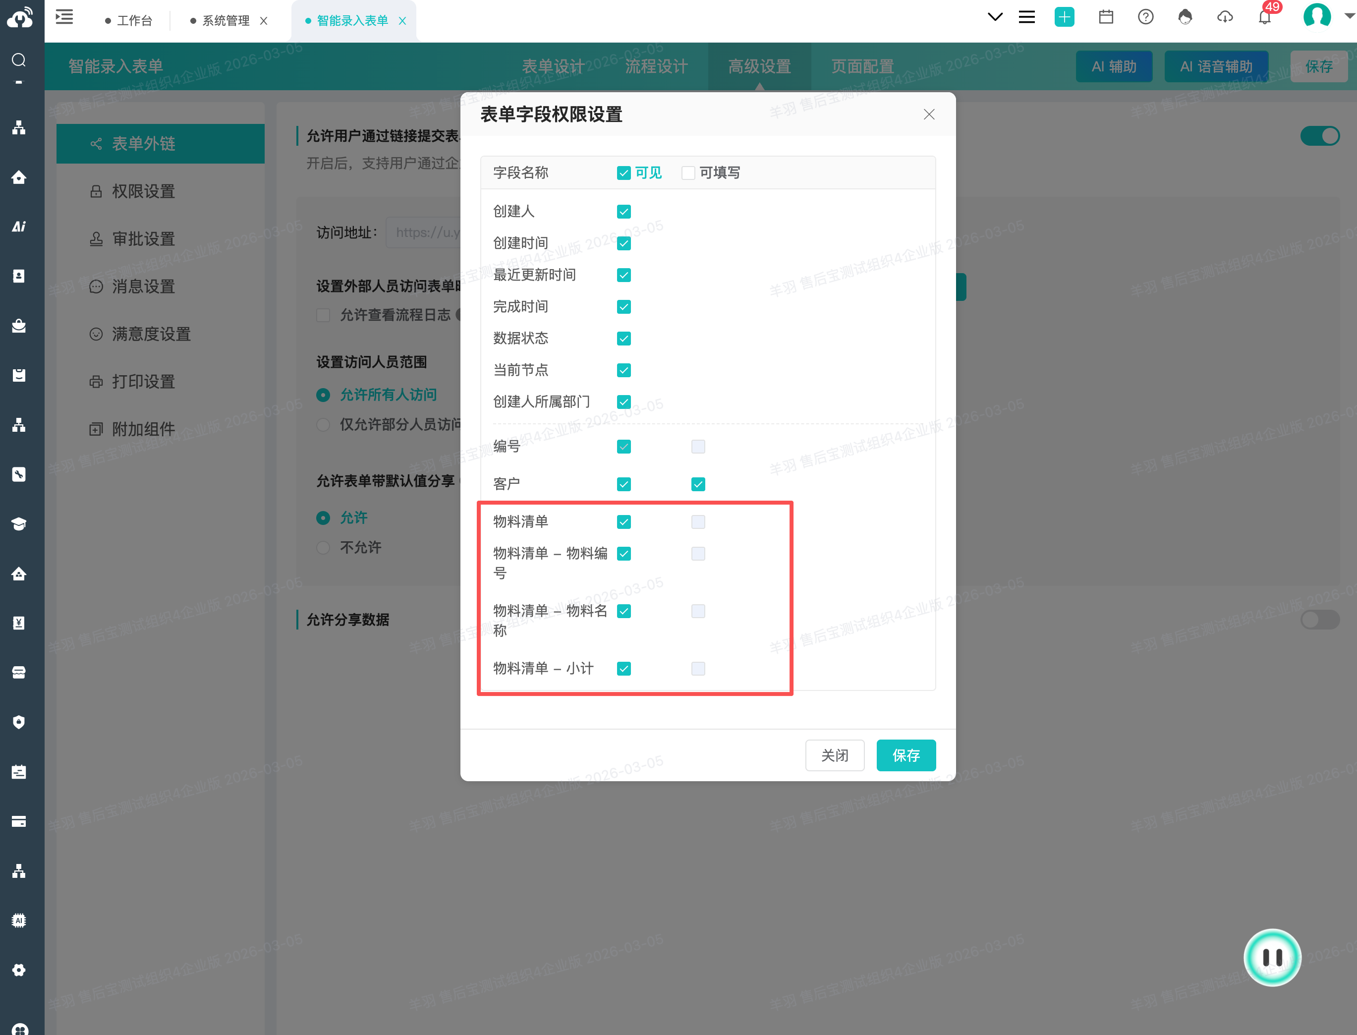Open the calendar icon in top bar
The image size is (1357, 1035).
click(1106, 17)
